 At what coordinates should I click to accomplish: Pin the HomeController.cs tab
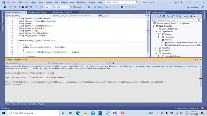point(23,13)
